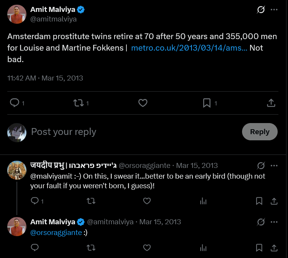Share Amit Malviya's smiley reply
The image size is (288, 258).
coord(274,248)
